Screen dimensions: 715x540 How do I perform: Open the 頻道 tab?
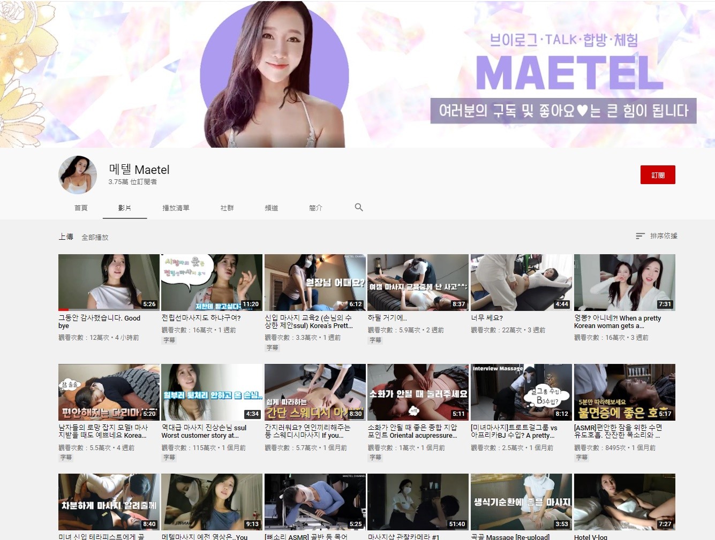click(272, 208)
